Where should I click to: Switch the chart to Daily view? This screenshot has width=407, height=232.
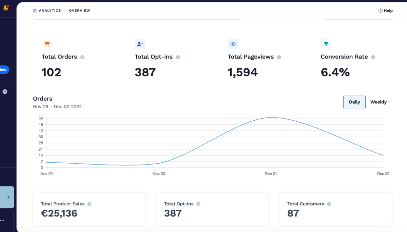coord(354,102)
